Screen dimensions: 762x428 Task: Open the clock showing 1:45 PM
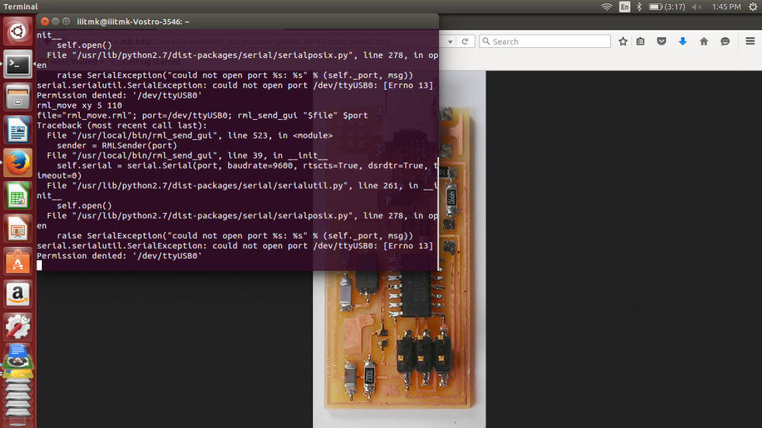(726, 7)
